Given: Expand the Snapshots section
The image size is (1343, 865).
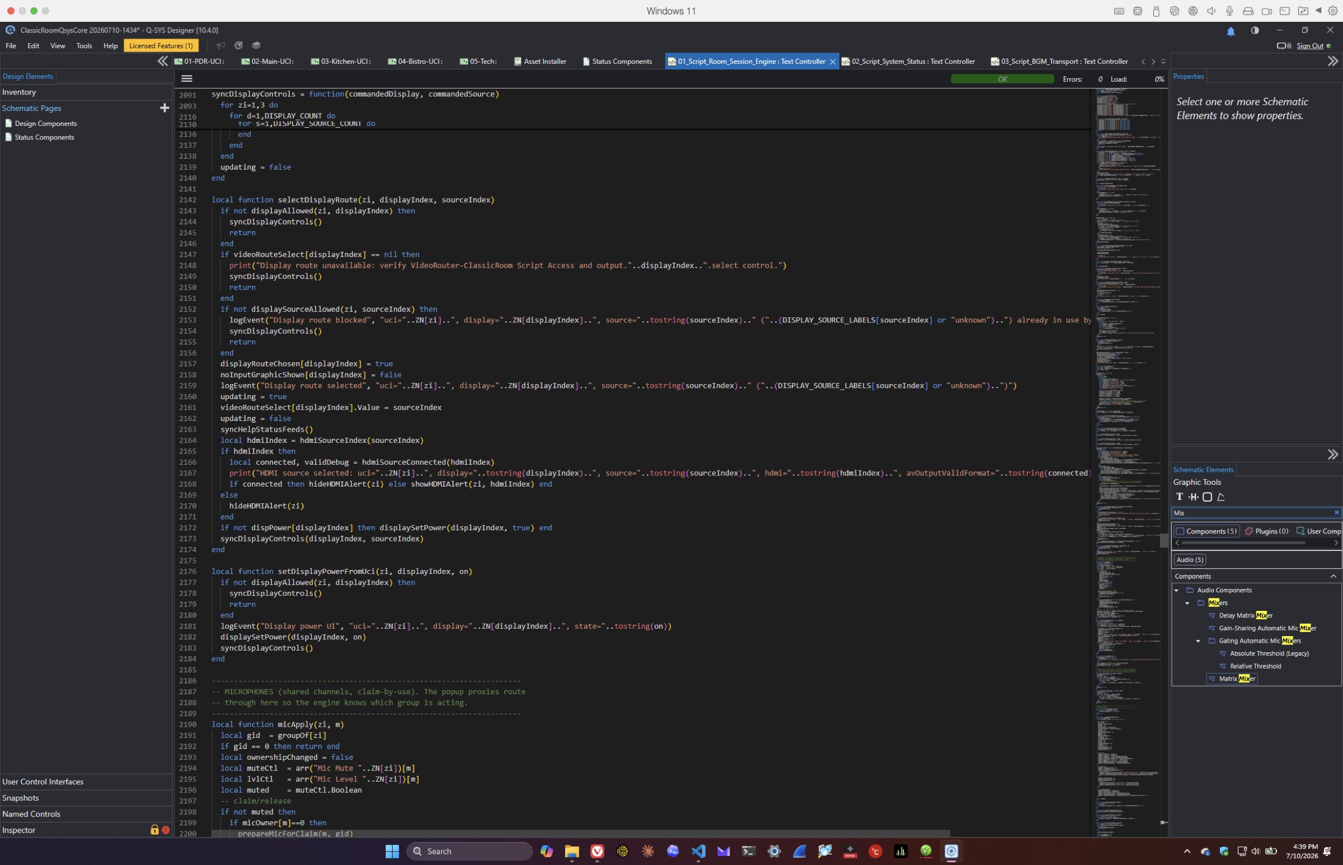Looking at the screenshot, I should [86, 798].
